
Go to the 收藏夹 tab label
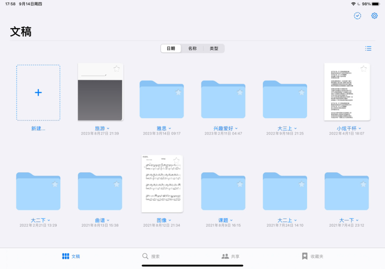tap(317, 256)
